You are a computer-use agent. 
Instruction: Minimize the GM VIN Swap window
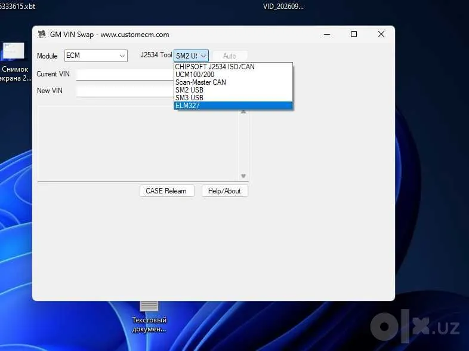327,34
